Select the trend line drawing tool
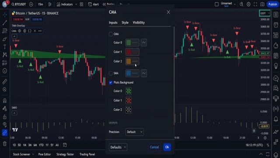This screenshot has height=158, width=280. [5, 22]
